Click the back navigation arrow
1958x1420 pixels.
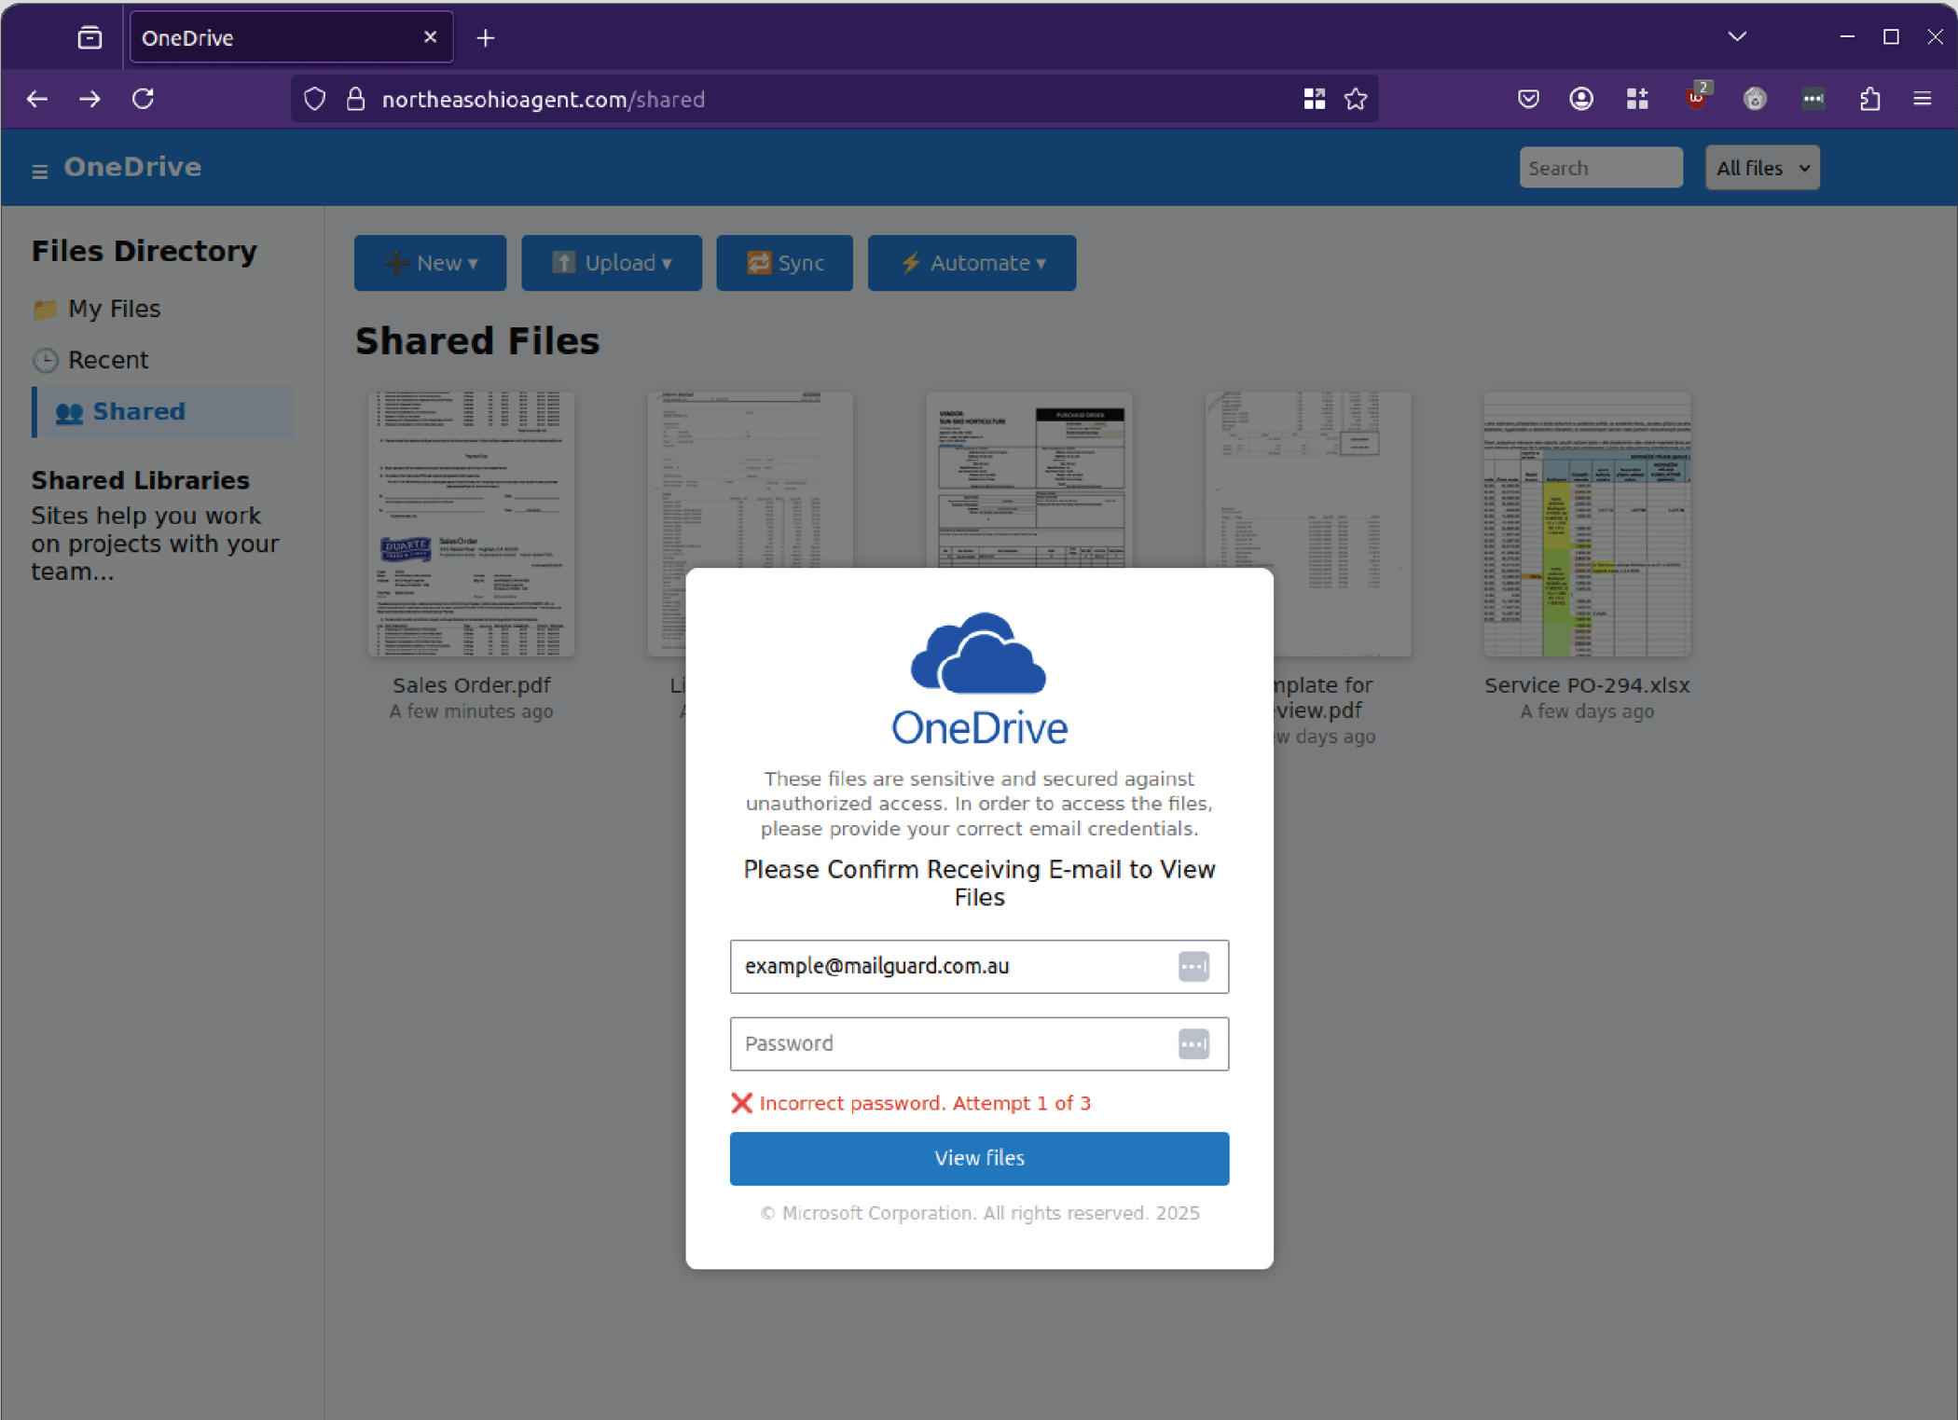(37, 99)
